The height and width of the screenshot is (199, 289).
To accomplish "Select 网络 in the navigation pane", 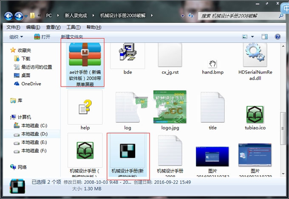I will [x=22, y=167].
